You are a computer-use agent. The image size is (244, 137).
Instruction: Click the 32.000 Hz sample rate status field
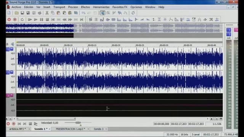pos(172,134)
